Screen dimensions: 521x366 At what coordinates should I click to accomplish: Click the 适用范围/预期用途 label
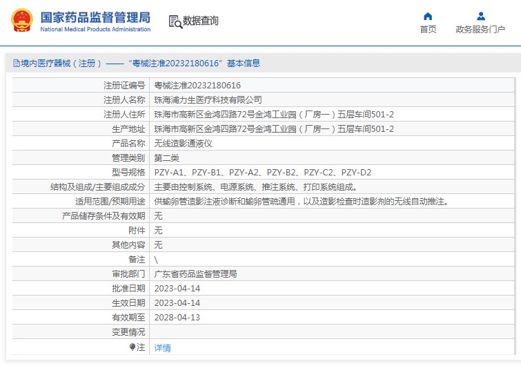coord(110,202)
